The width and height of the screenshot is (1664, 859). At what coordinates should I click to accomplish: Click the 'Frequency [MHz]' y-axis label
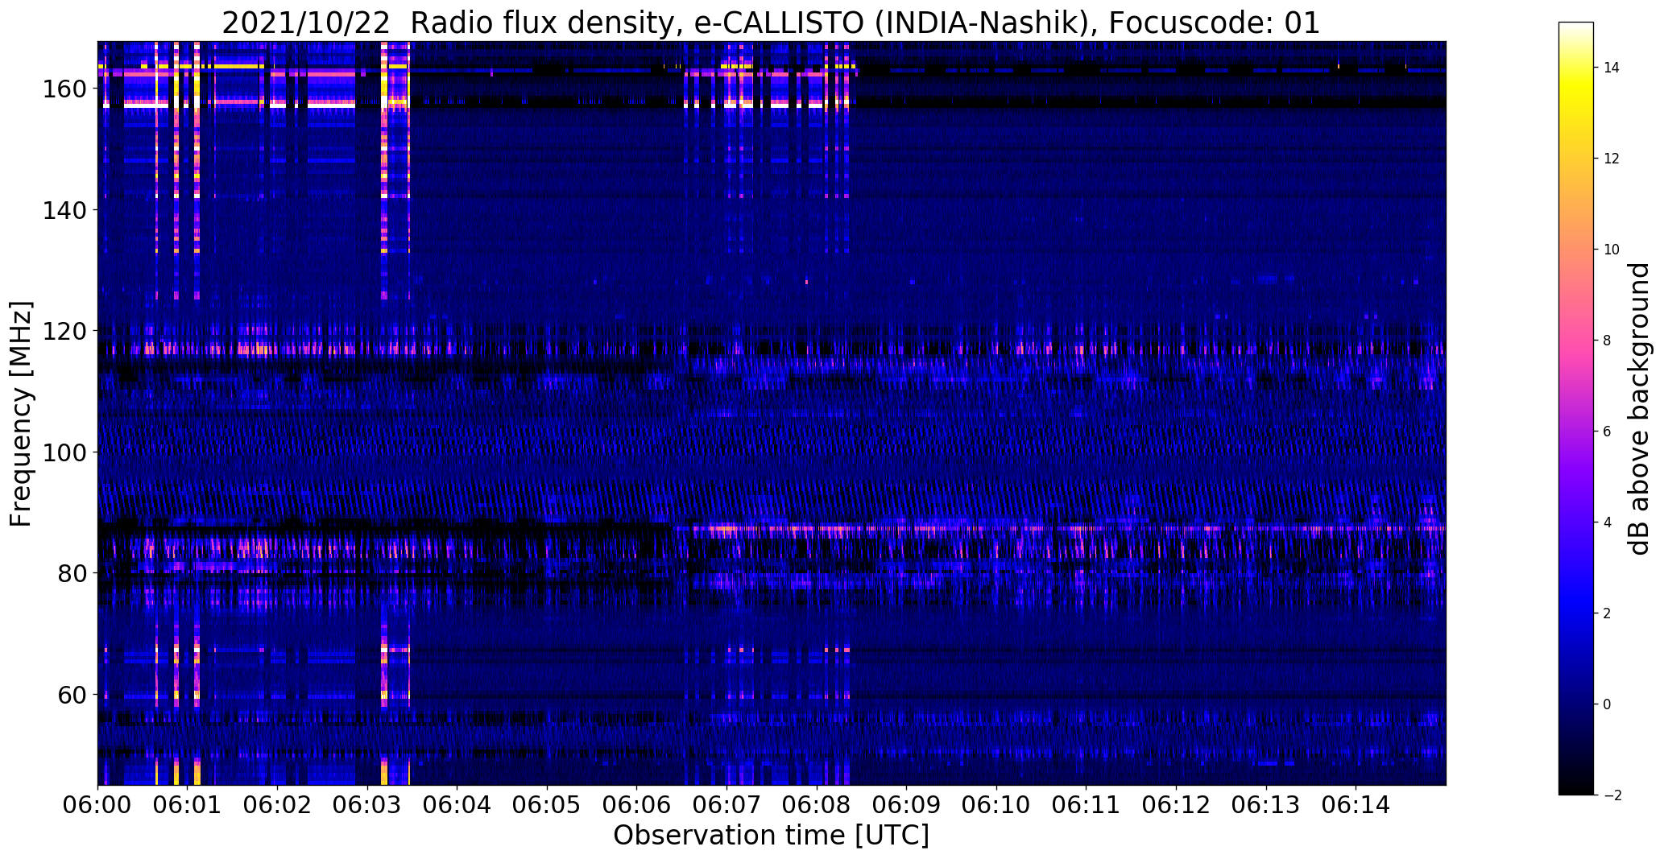(21, 414)
